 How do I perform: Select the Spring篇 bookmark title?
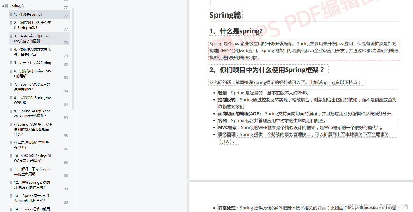pyautogui.click(x=17, y=6)
